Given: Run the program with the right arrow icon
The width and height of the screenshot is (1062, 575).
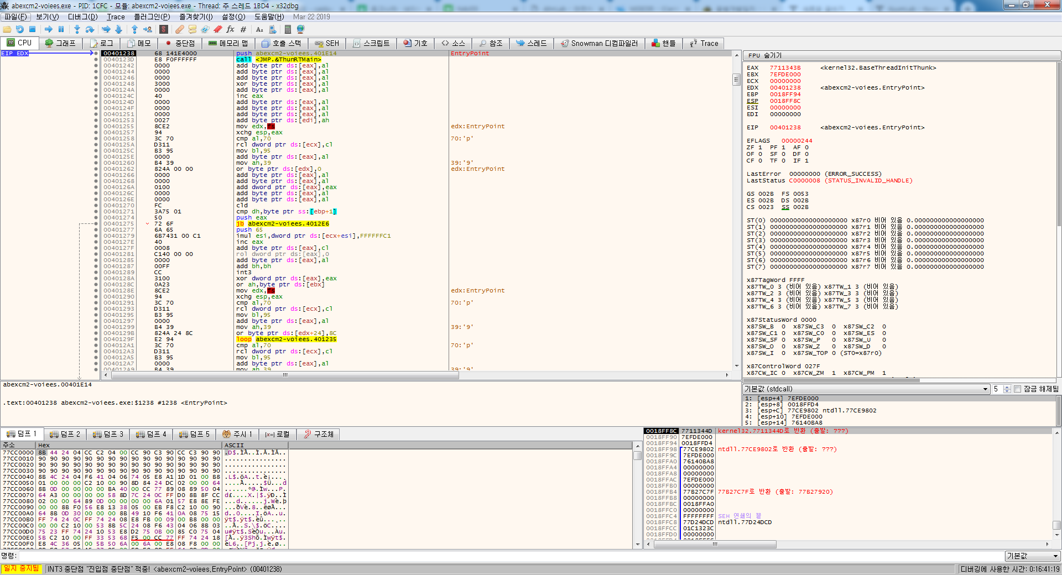Looking at the screenshot, I should point(49,29).
